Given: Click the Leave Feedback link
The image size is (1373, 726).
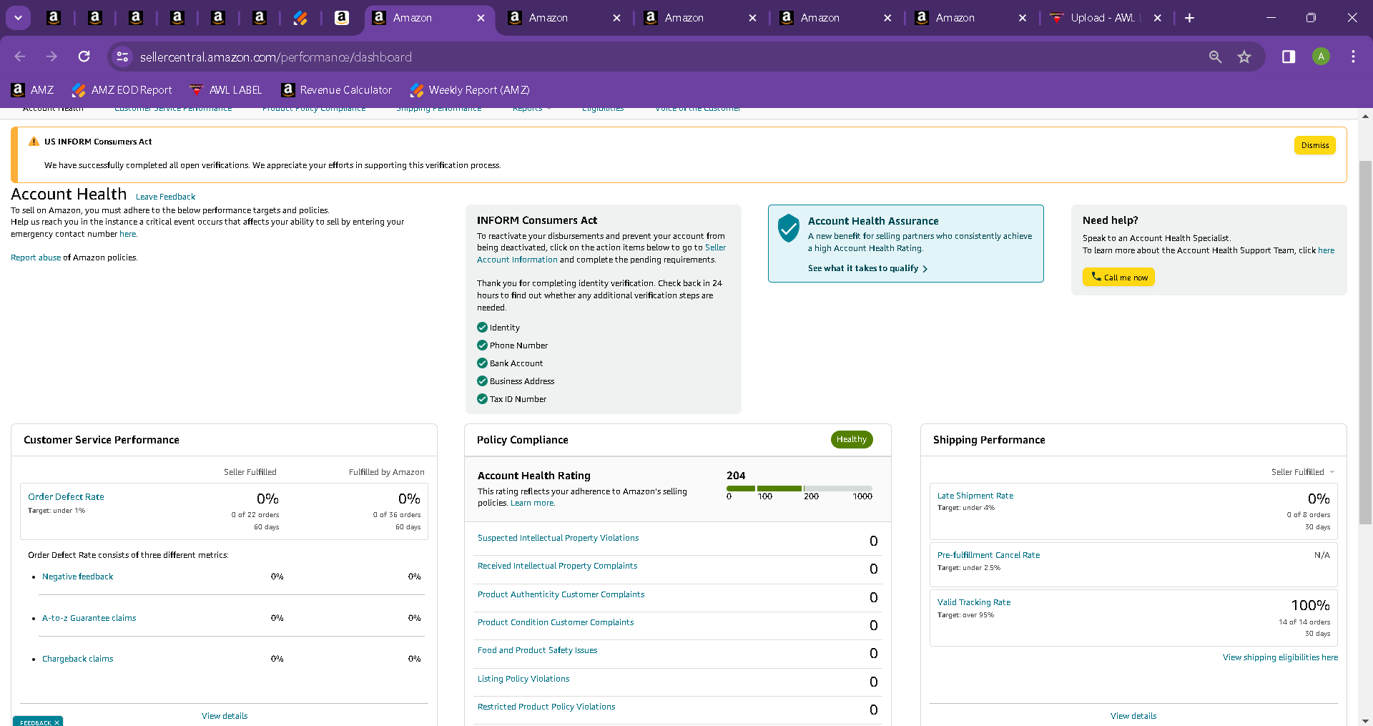Looking at the screenshot, I should (165, 197).
